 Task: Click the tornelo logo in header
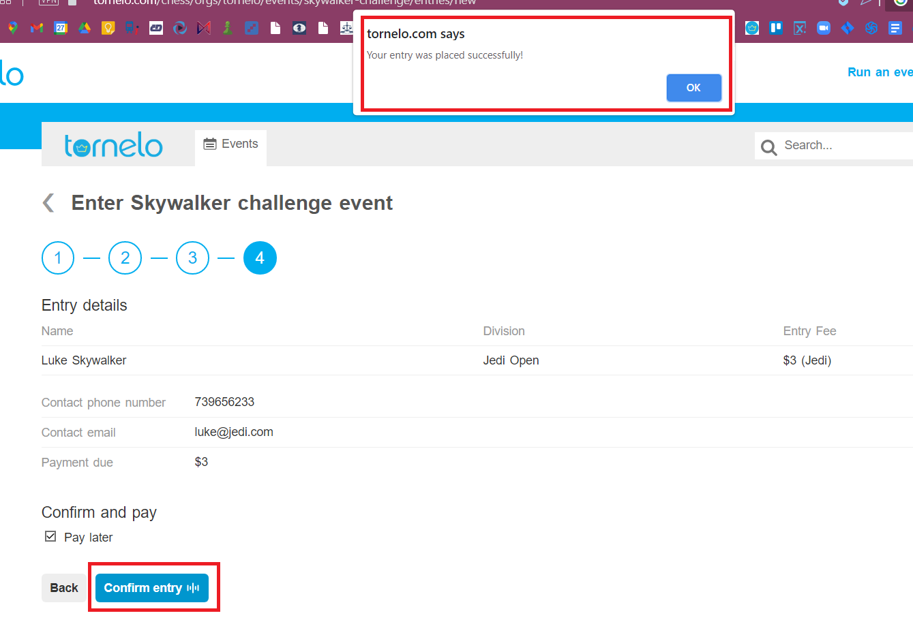pyautogui.click(x=114, y=145)
